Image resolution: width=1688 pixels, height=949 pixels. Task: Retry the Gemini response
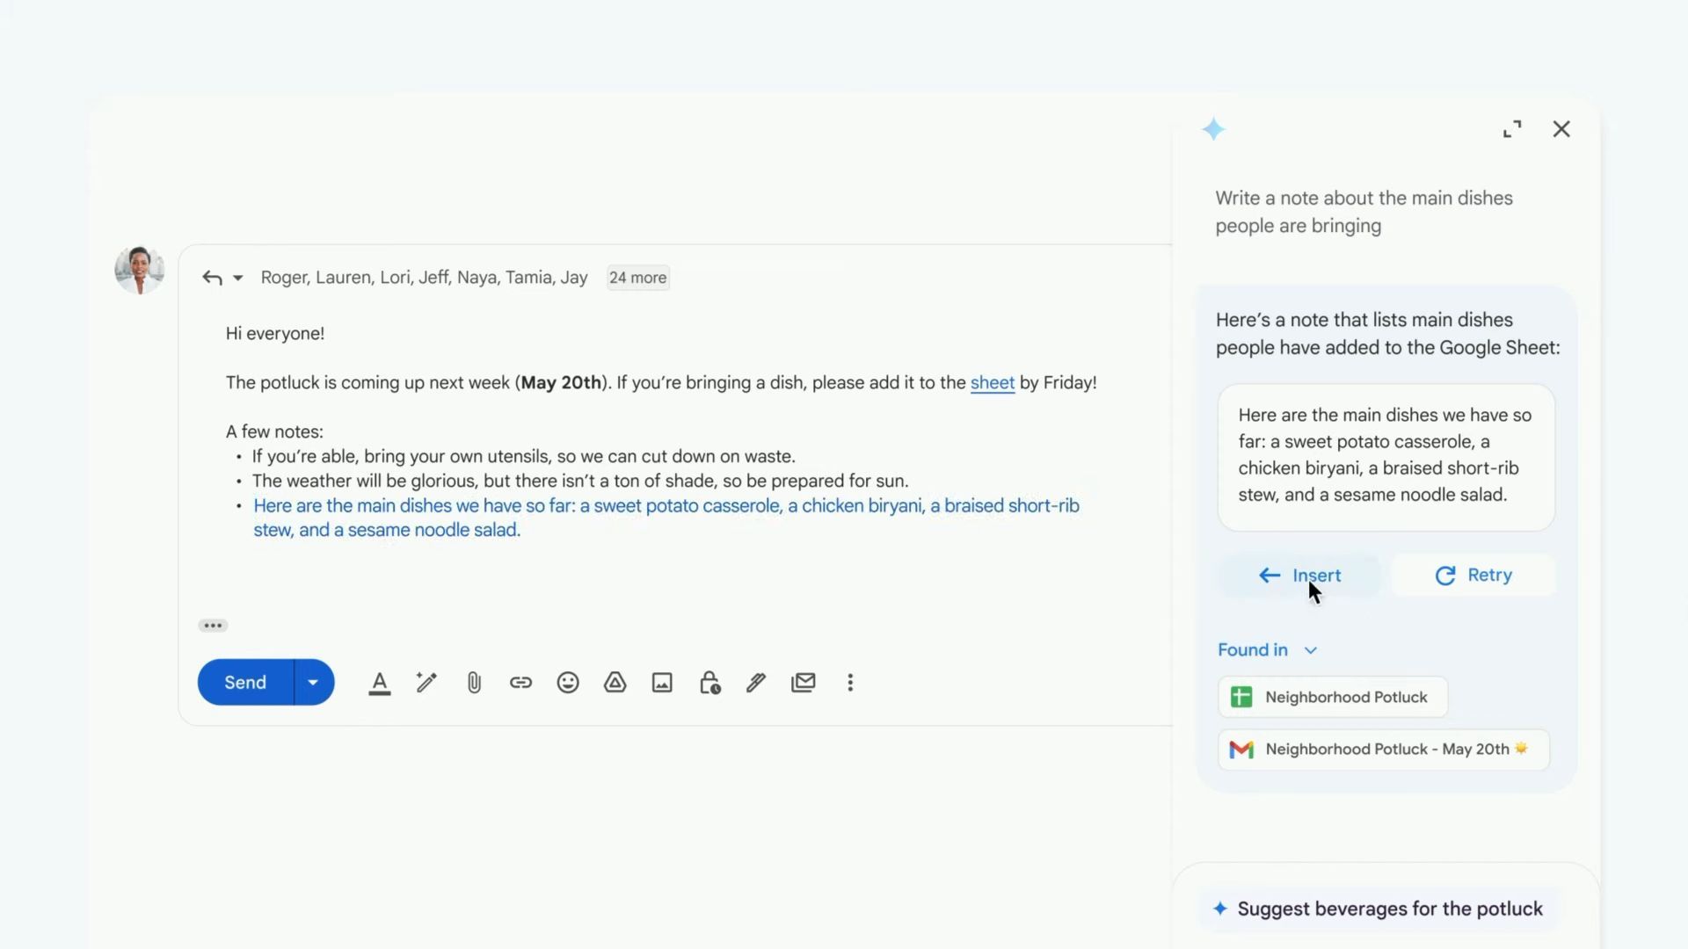pyautogui.click(x=1473, y=576)
